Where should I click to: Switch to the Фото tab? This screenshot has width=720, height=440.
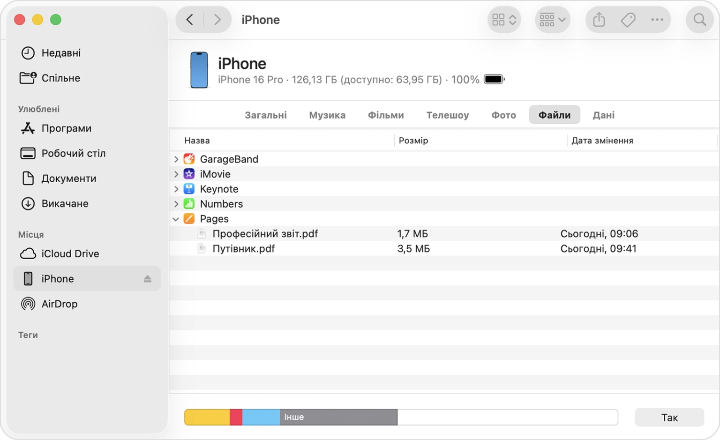[504, 115]
